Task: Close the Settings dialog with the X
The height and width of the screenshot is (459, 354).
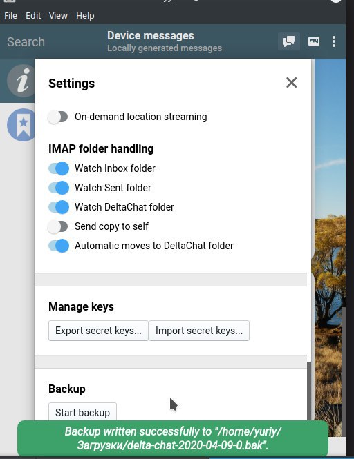Action: [x=291, y=83]
